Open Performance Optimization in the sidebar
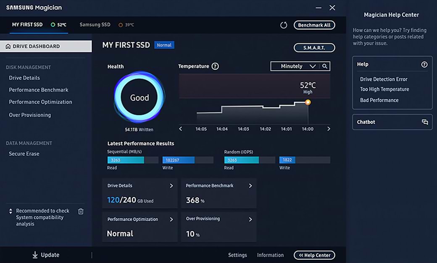 [x=40, y=102]
